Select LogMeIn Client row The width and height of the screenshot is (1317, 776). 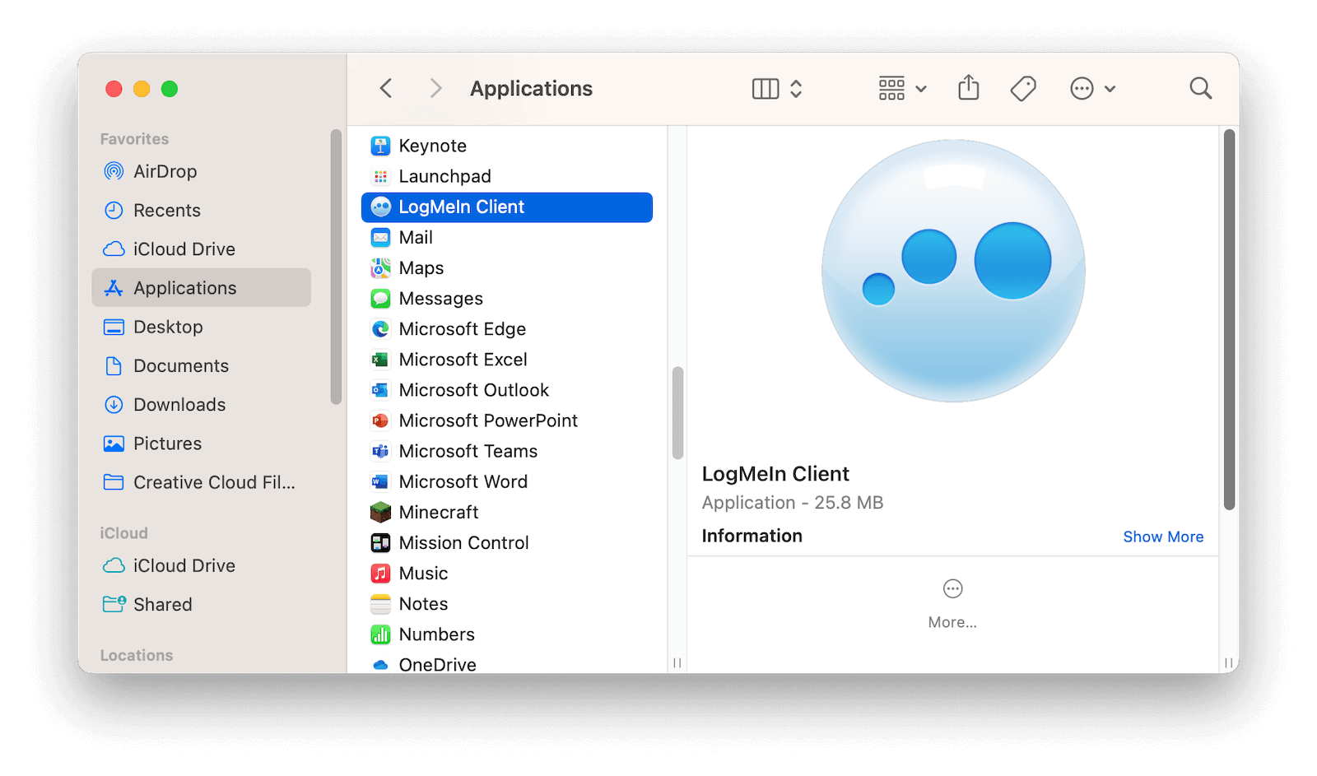pyautogui.click(x=507, y=207)
